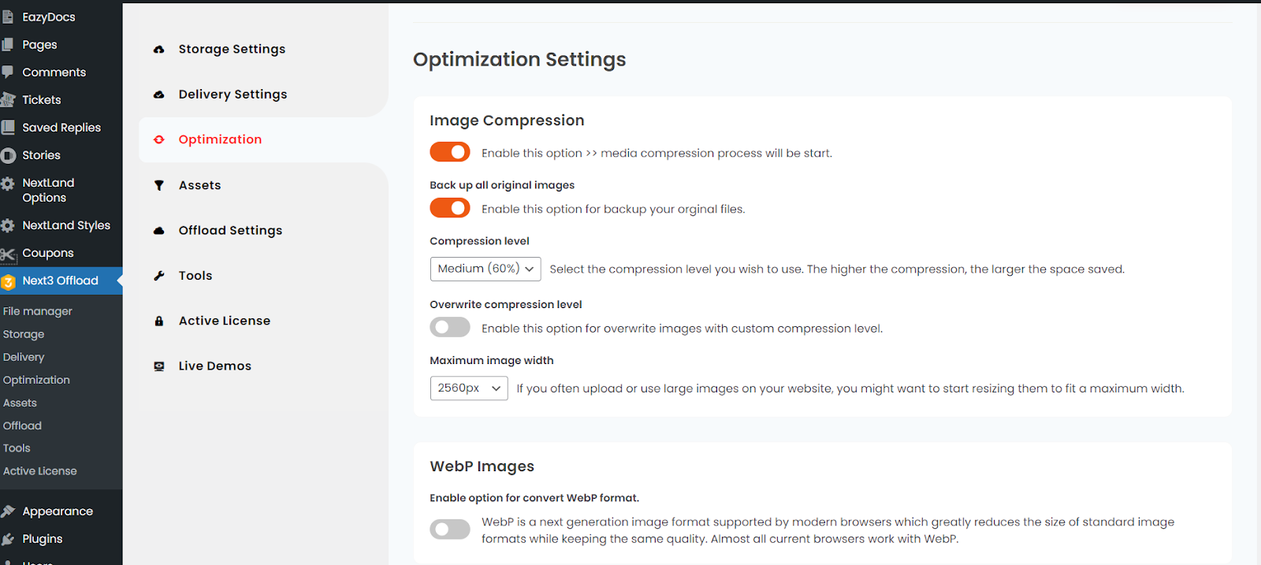This screenshot has width=1261, height=565.
Task: Click the Delivery Settings cloud icon
Action: click(x=159, y=95)
